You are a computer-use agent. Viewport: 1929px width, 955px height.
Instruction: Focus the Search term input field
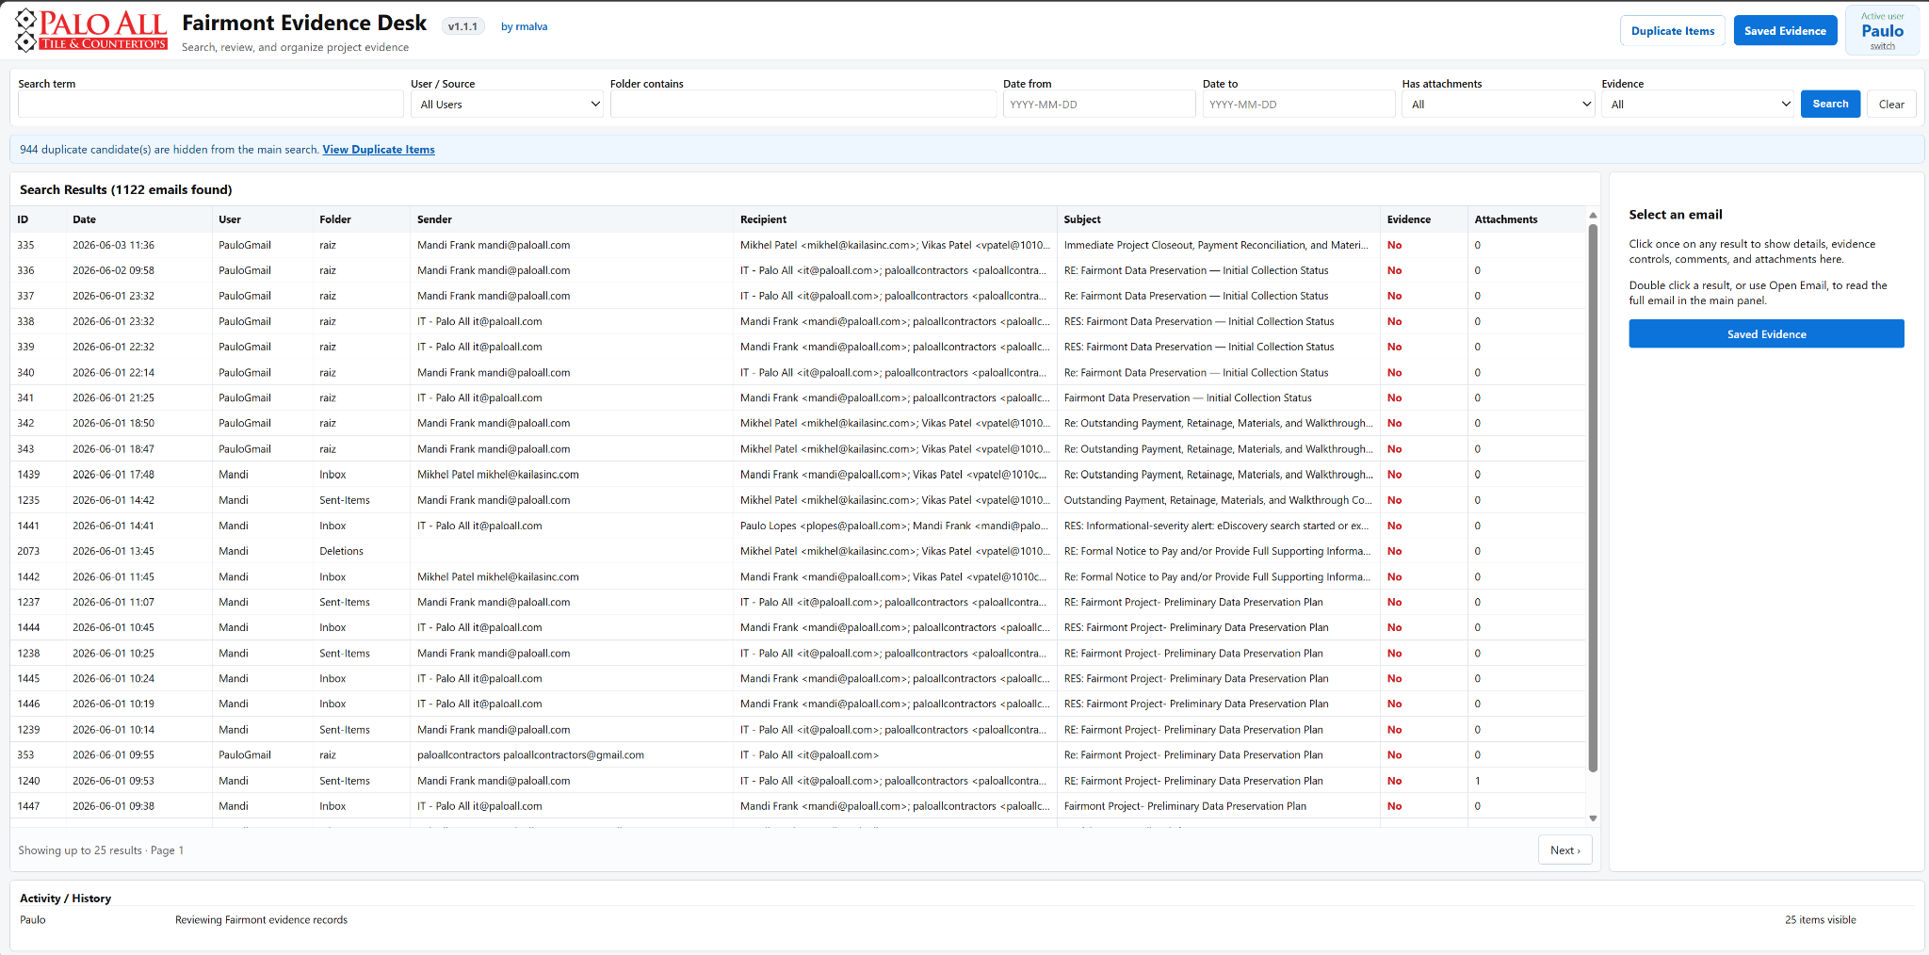(x=211, y=105)
